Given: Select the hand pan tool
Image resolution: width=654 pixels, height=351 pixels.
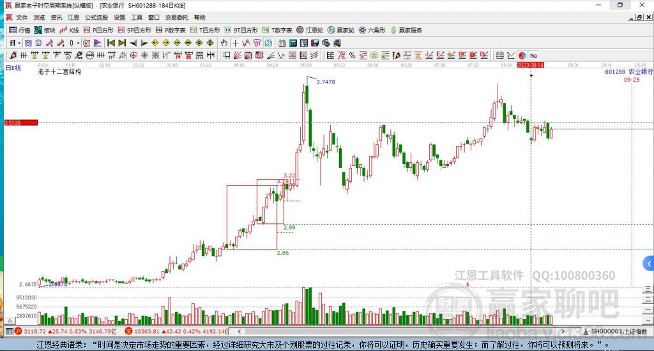Looking at the screenshot, I should click(x=224, y=43).
